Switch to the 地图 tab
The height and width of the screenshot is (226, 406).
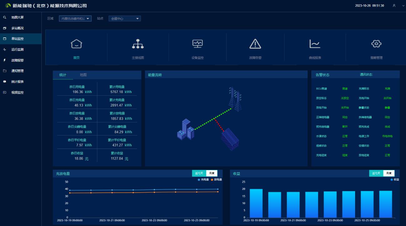point(83,75)
